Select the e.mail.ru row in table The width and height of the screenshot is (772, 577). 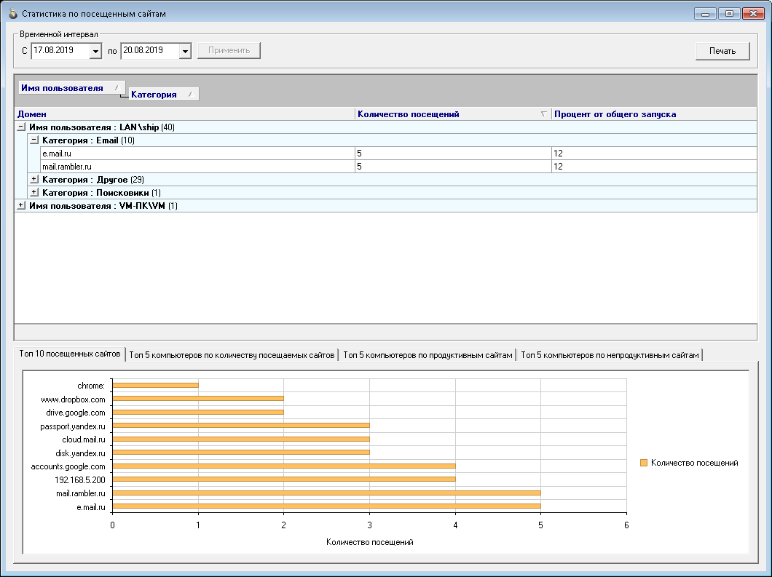(197, 154)
